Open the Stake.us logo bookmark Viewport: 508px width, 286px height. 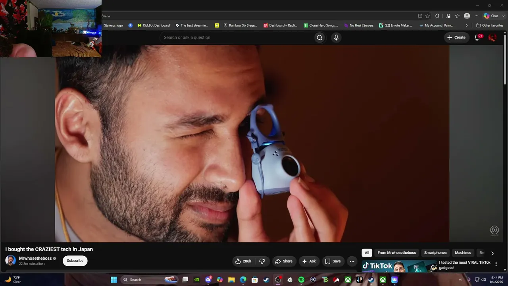pos(113,25)
